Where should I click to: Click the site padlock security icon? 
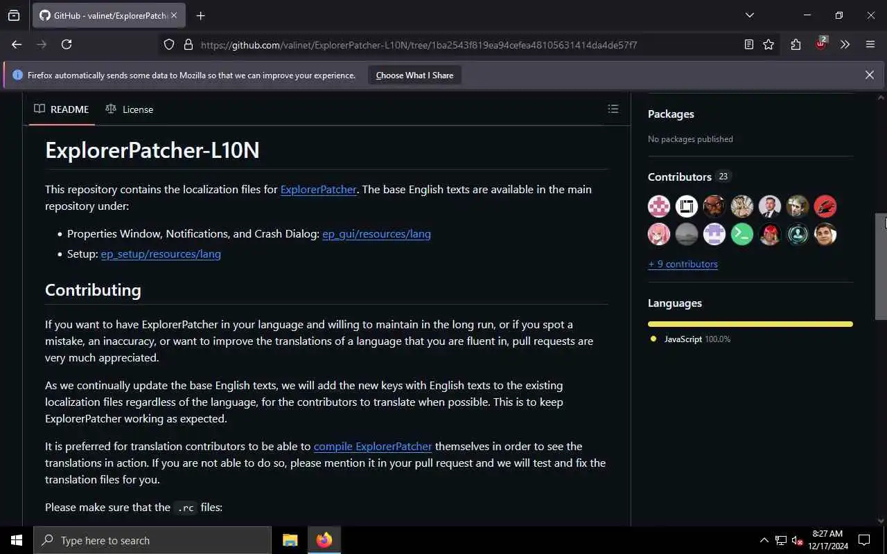tap(188, 44)
